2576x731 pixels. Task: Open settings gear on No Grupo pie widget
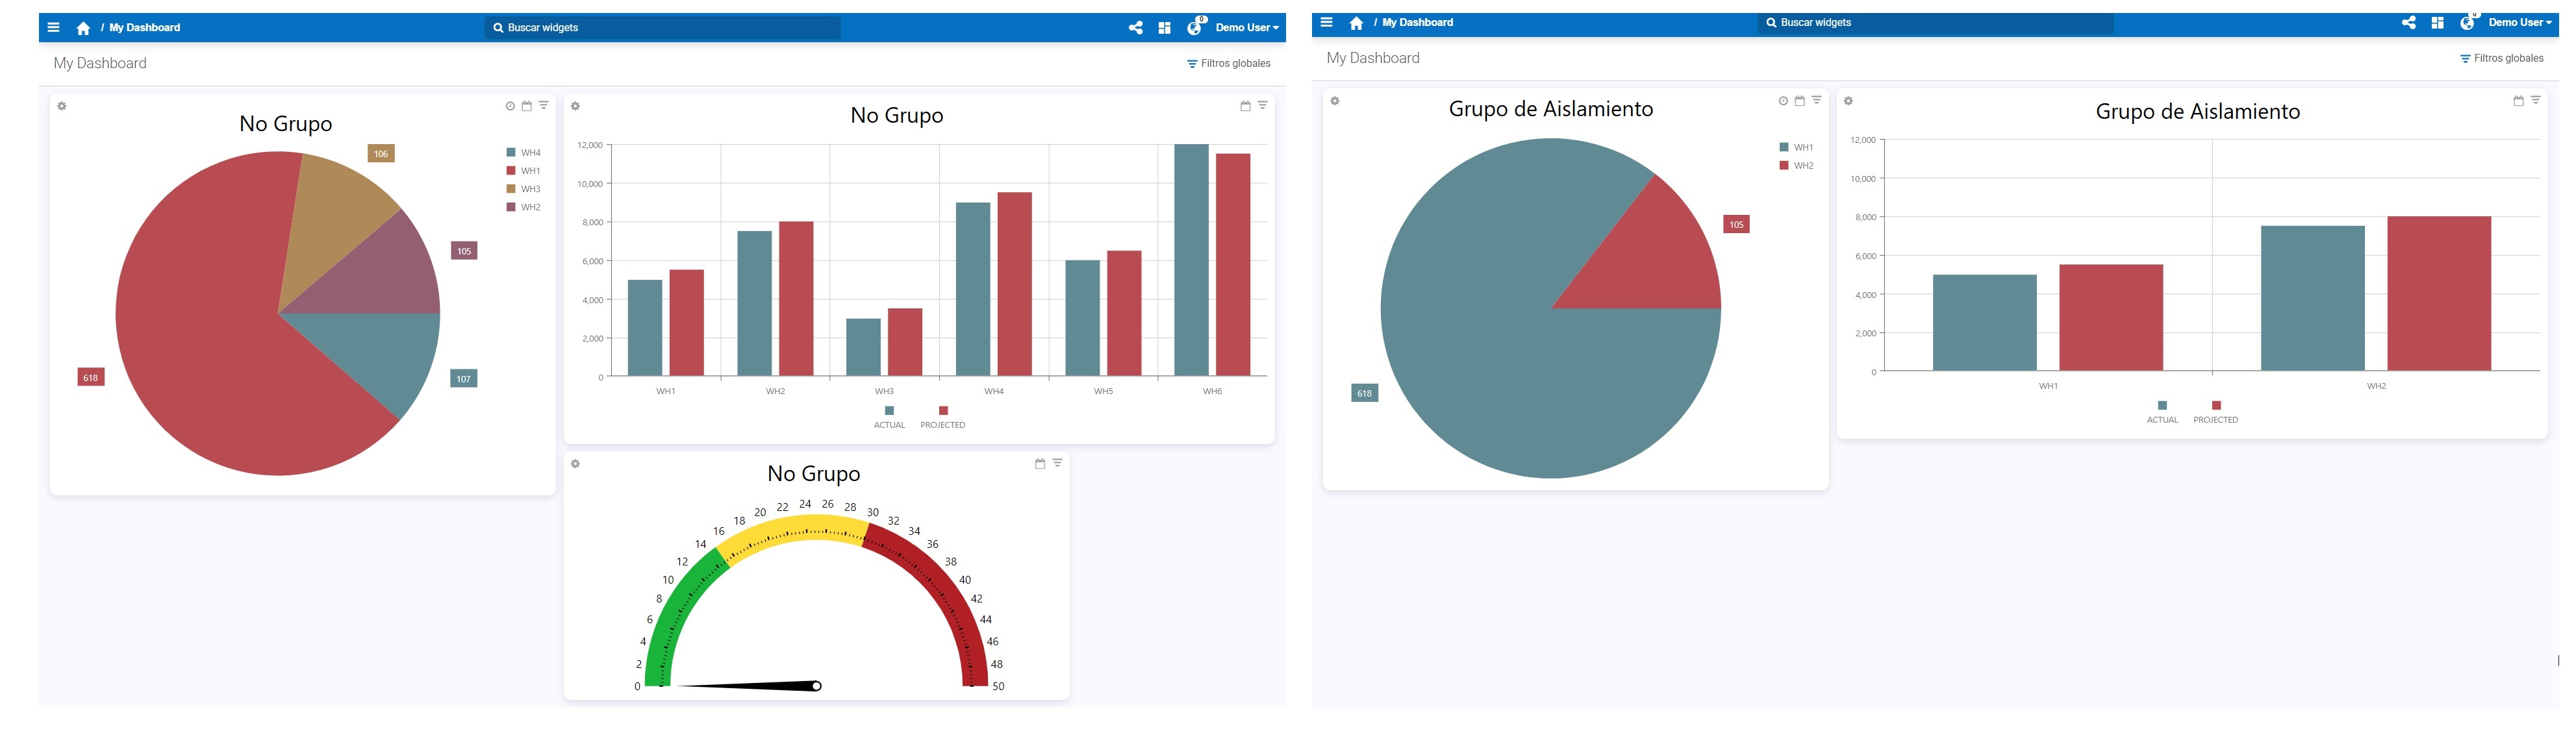[62, 106]
